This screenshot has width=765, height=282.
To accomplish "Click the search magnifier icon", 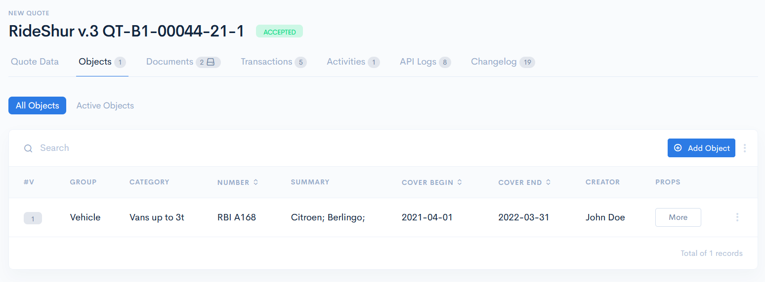I will coord(28,148).
